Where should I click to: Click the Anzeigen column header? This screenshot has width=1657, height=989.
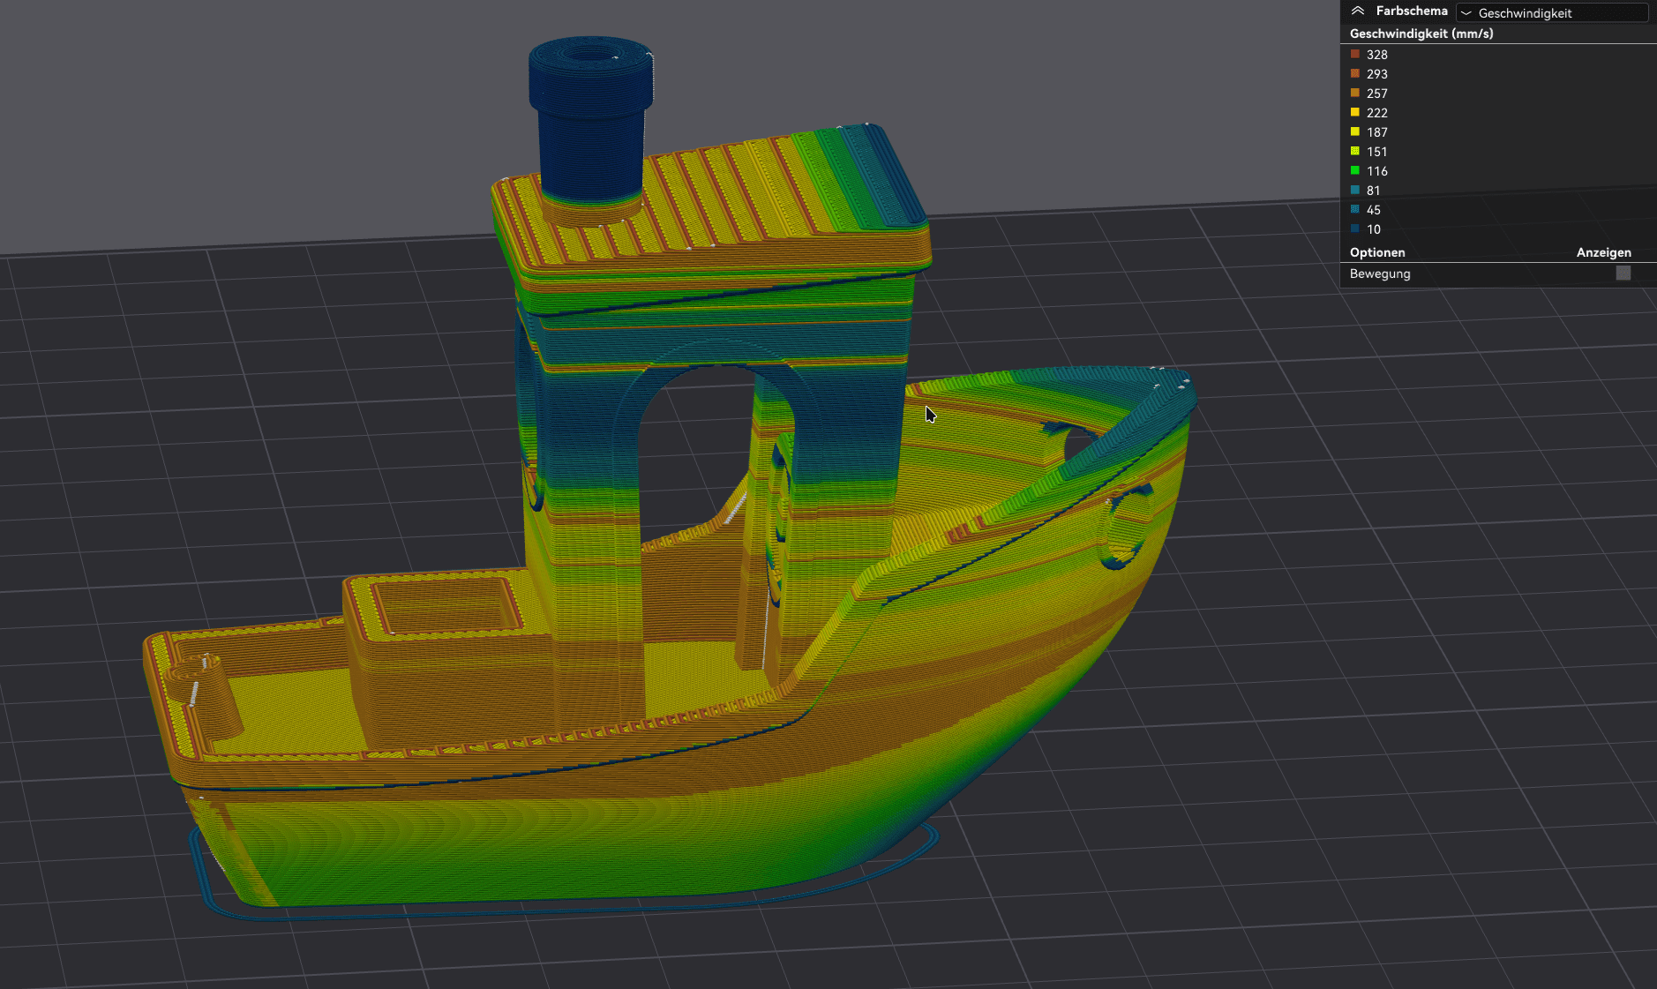coord(1604,252)
